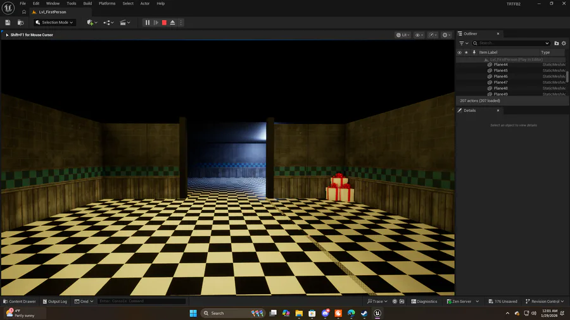Click the pin column header in Outliner
The image size is (570, 320).
click(474, 52)
